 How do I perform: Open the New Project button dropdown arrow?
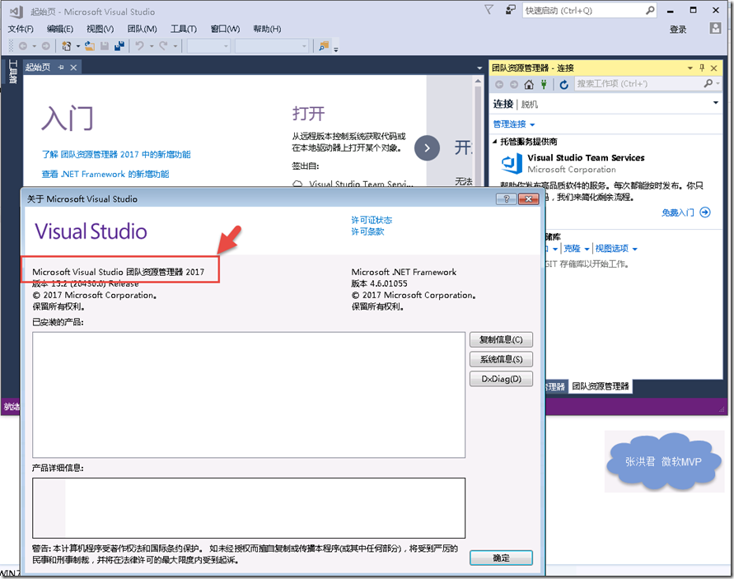(x=78, y=46)
